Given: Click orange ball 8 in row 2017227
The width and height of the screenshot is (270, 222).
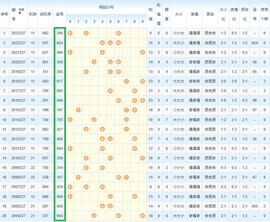Looking at the screenshot, I should tap(135, 91).
